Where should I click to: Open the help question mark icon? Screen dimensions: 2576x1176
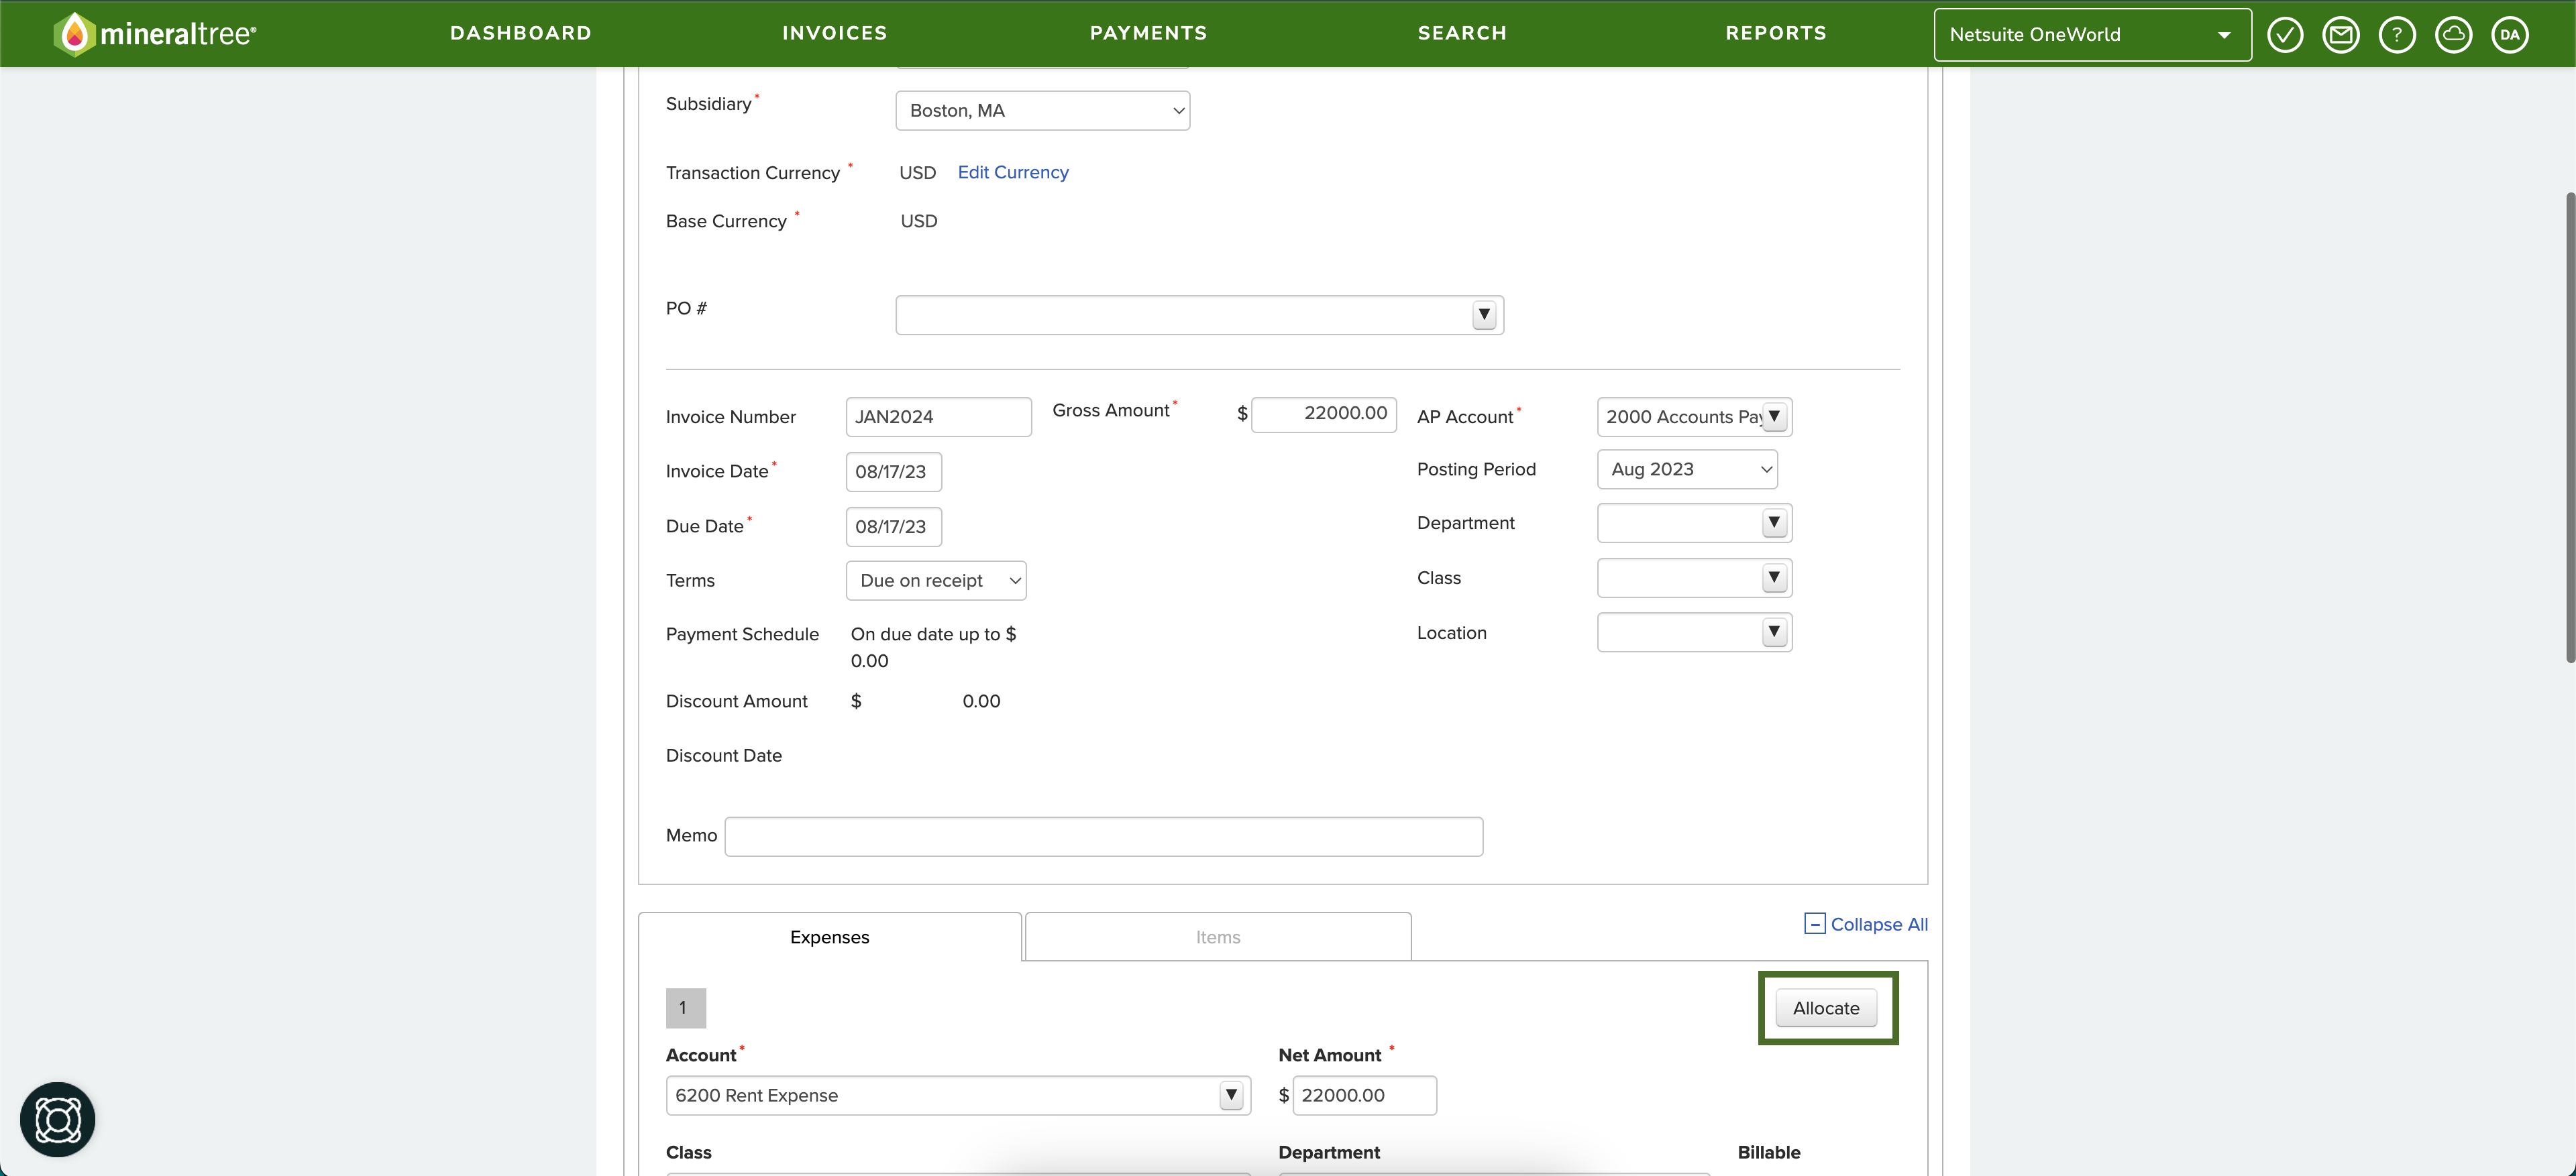2396,35
